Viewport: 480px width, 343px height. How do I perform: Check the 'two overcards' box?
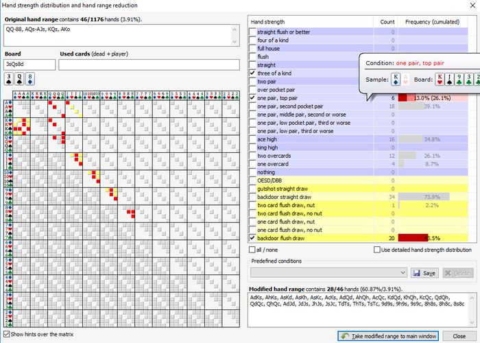(x=252, y=156)
